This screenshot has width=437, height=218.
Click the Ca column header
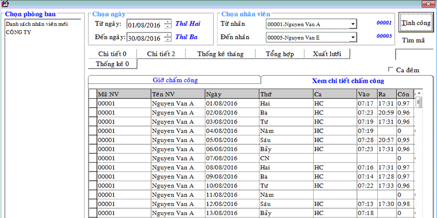(x=335, y=94)
